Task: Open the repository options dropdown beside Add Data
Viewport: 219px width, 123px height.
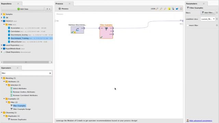Action: [x=48, y=9]
